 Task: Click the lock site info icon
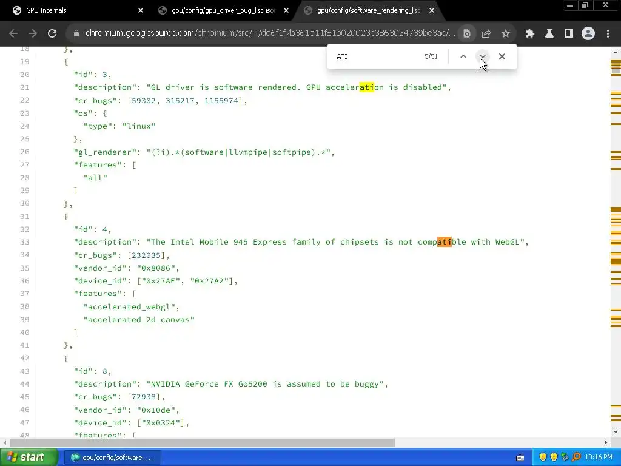76,34
